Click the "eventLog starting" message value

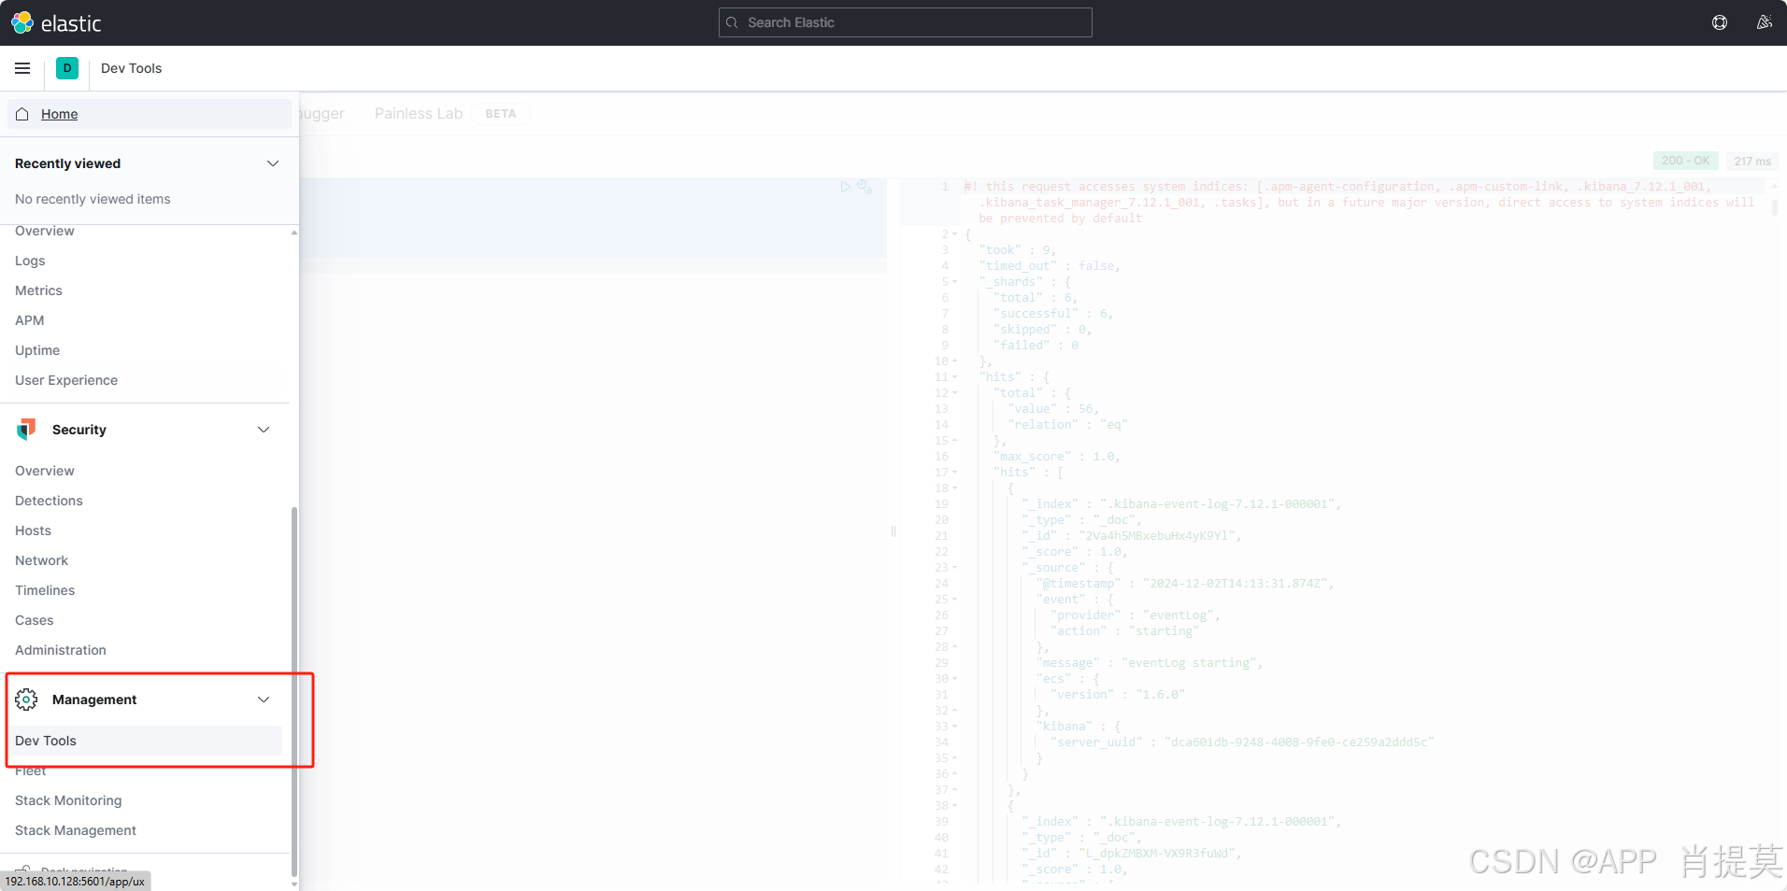[x=1191, y=663]
